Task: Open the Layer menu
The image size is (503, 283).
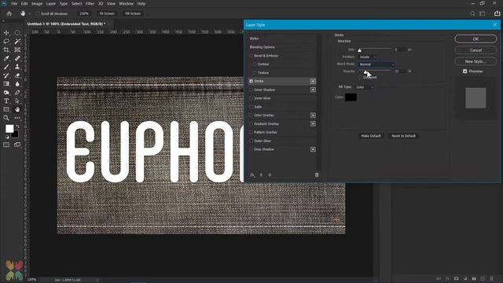Action: click(x=51, y=3)
